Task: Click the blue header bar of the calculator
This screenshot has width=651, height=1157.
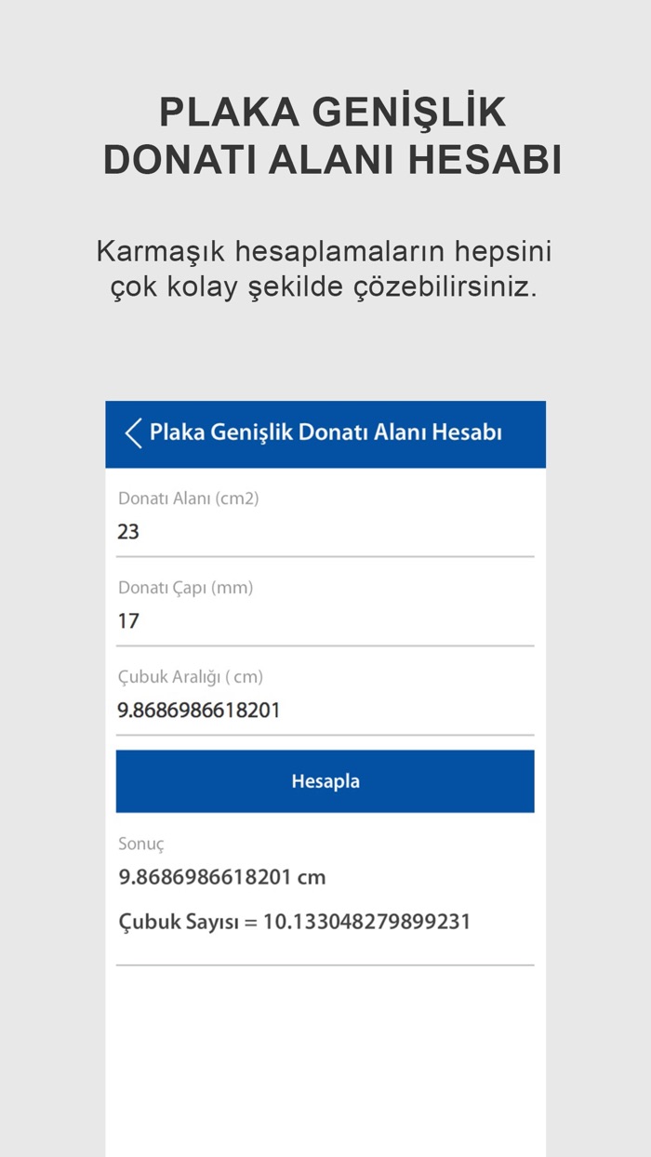Action: point(325,432)
